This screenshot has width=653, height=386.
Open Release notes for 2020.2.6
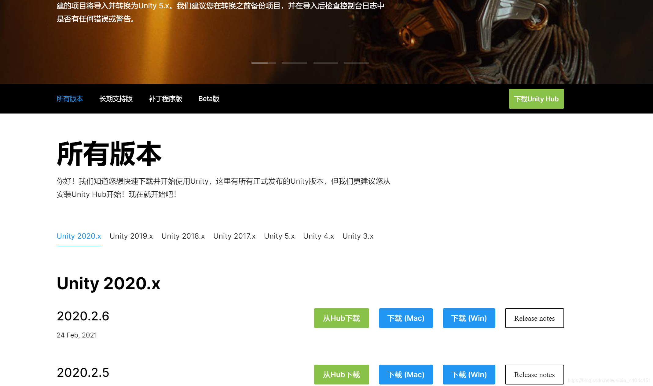pos(534,318)
